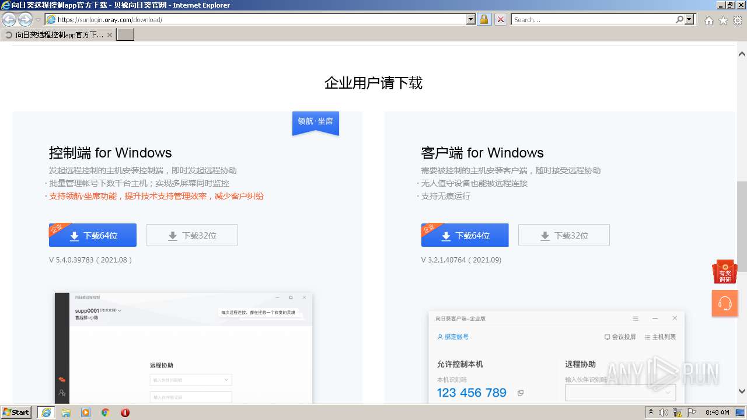
Task: Click version text V 5.4.0.39783
Action: click(x=91, y=260)
